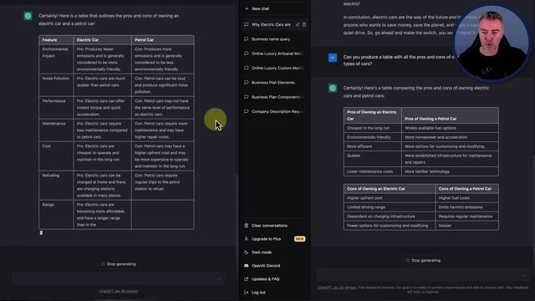Click 'Cheaper in the long run' cell
Screen dimensions: 535x301
[x=373, y=128]
